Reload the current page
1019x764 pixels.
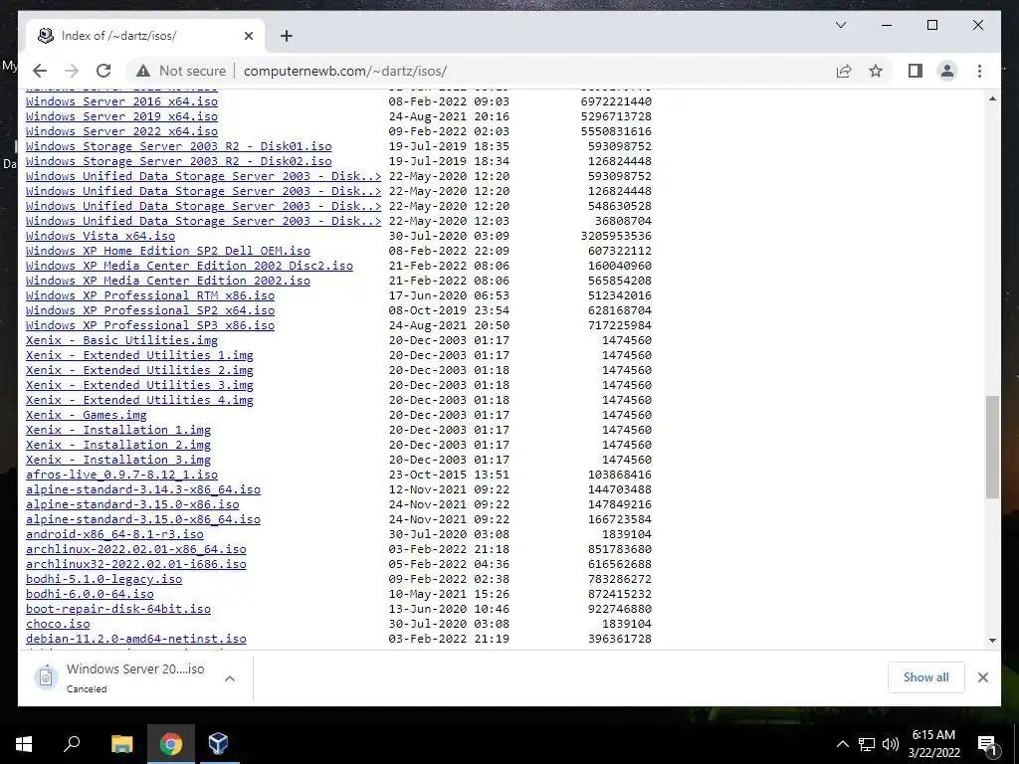[103, 71]
